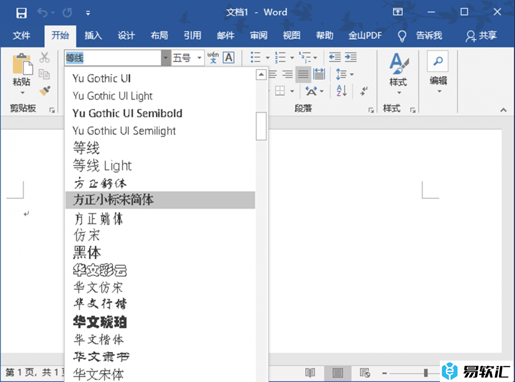Viewport: 515px width, 382px height.
Task: Apply paragraph borders with the grid icon
Action: pyautogui.click(x=280, y=91)
